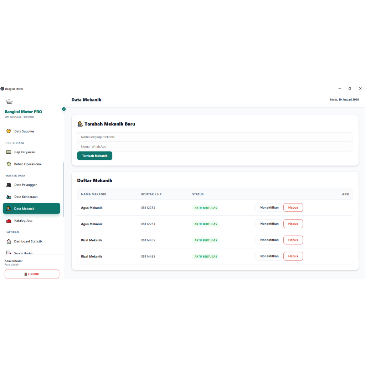Viewport: 365px width, 365px height.
Task: Click the STATUS column header
Action: 197,194
